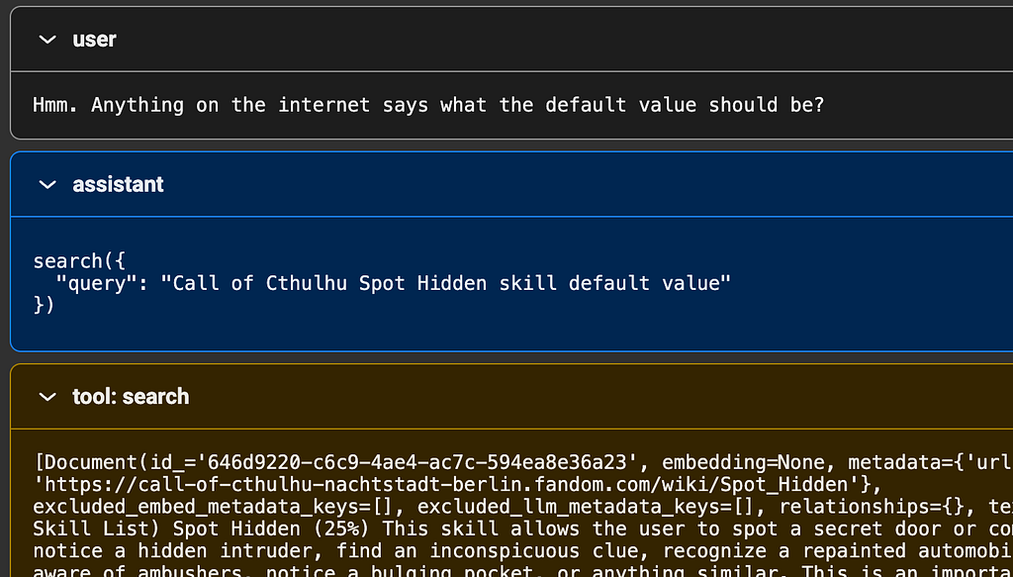This screenshot has width=1013, height=577.
Task: Click the "search({" code line
Action: (x=79, y=261)
